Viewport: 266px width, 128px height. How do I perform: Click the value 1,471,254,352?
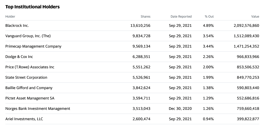coord(246,46)
